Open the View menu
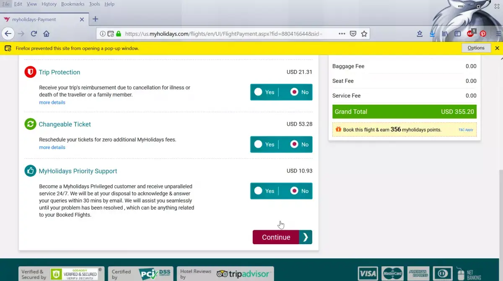 32,4
